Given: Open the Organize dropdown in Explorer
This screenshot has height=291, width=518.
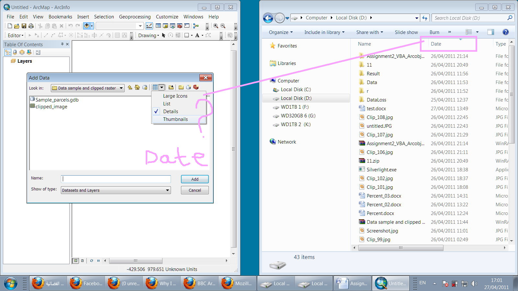Looking at the screenshot, I should [281, 32].
